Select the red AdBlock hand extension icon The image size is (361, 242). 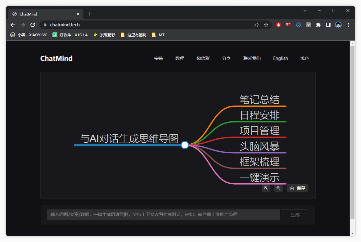tap(278, 25)
